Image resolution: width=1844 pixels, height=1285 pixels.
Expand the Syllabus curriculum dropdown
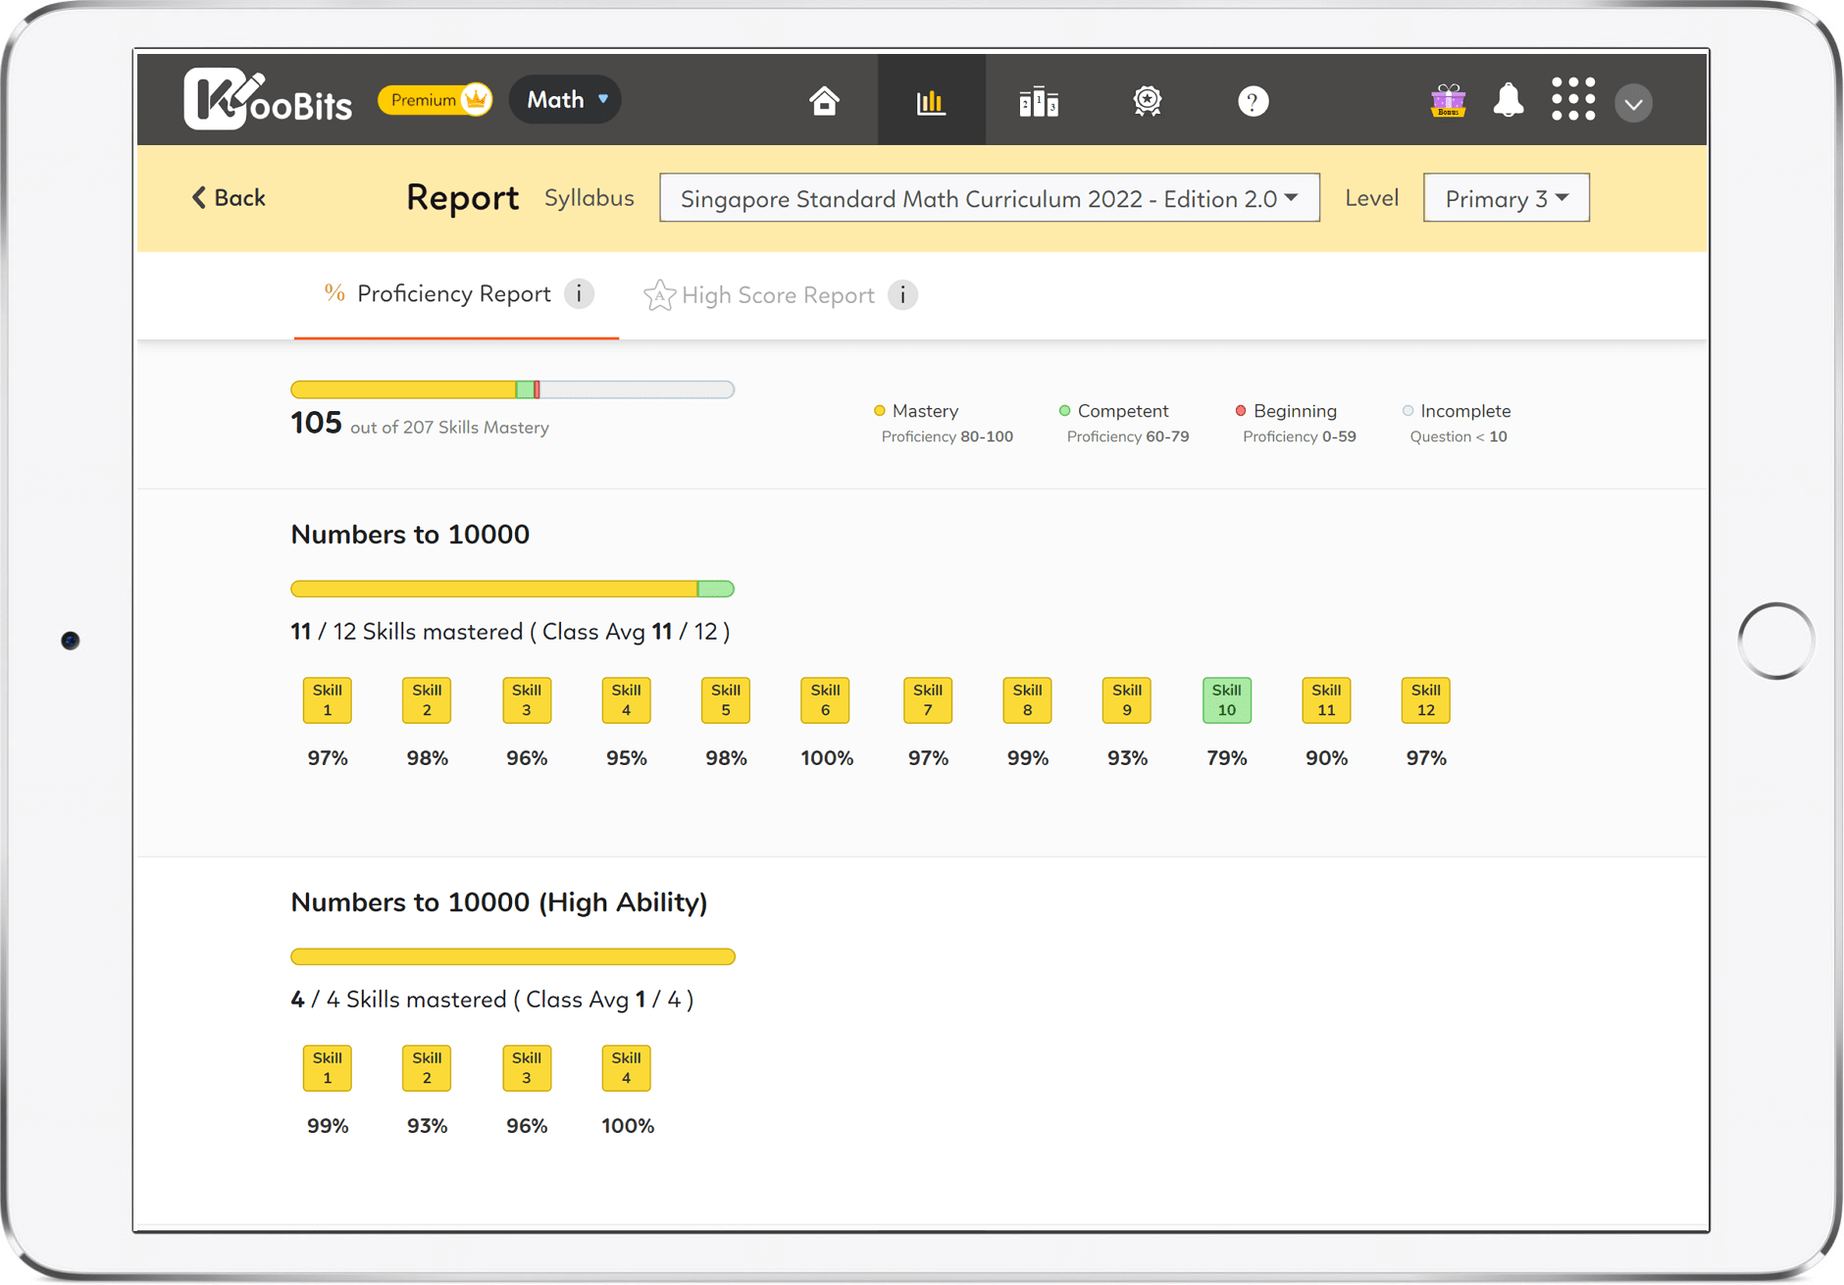[x=989, y=199]
